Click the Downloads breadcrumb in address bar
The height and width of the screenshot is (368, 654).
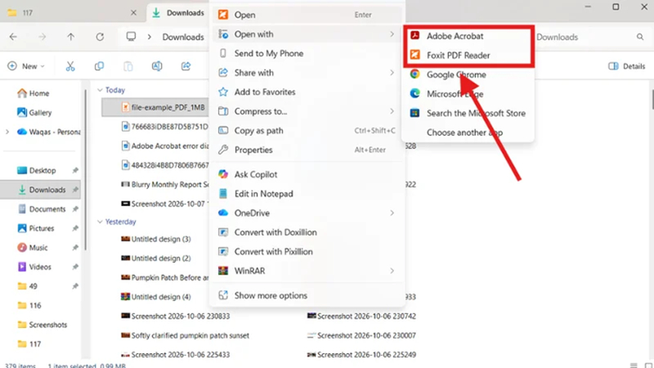click(183, 37)
